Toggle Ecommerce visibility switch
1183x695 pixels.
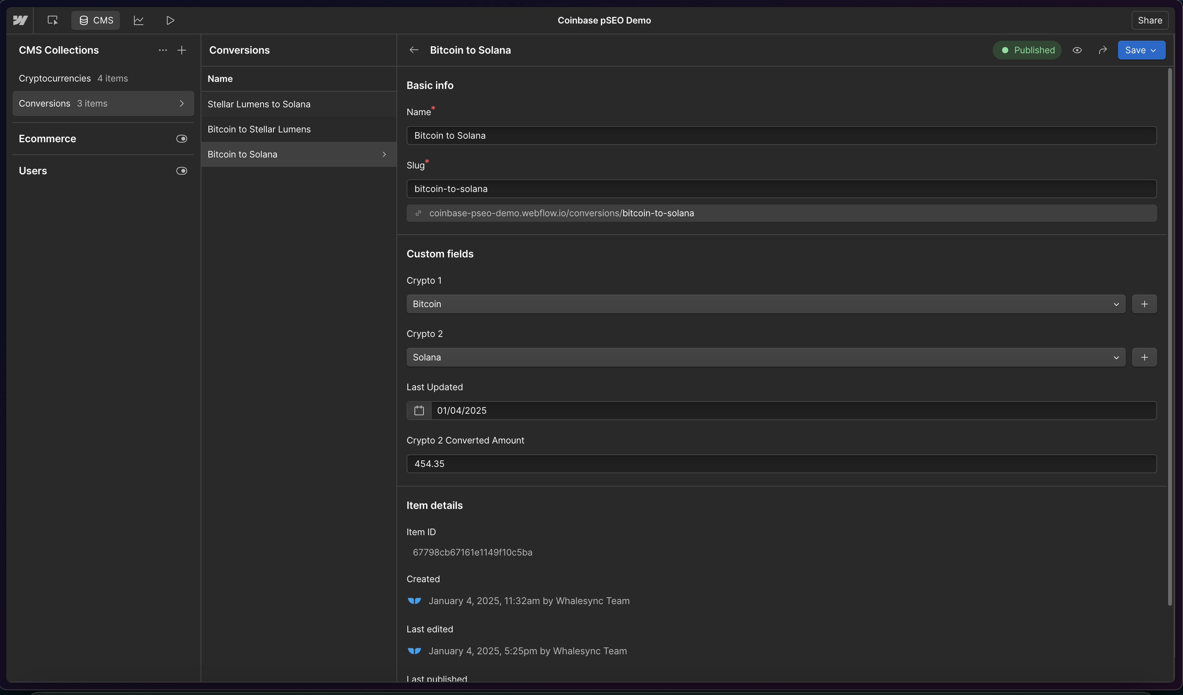coord(182,139)
